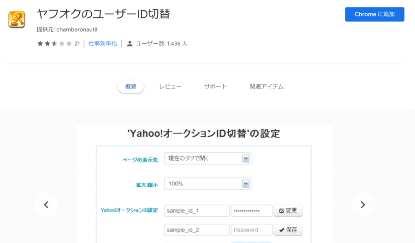Select the 概要 tab
Screen dimensions: 415x243
pyautogui.click(x=131, y=87)
